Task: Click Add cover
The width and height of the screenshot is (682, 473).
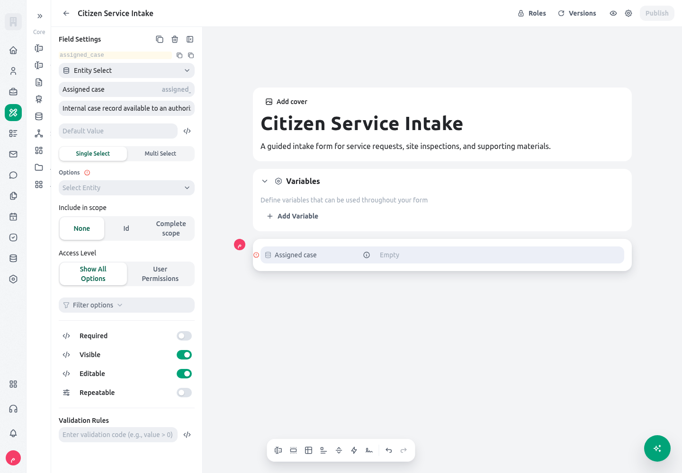Action: pos(287,102)
